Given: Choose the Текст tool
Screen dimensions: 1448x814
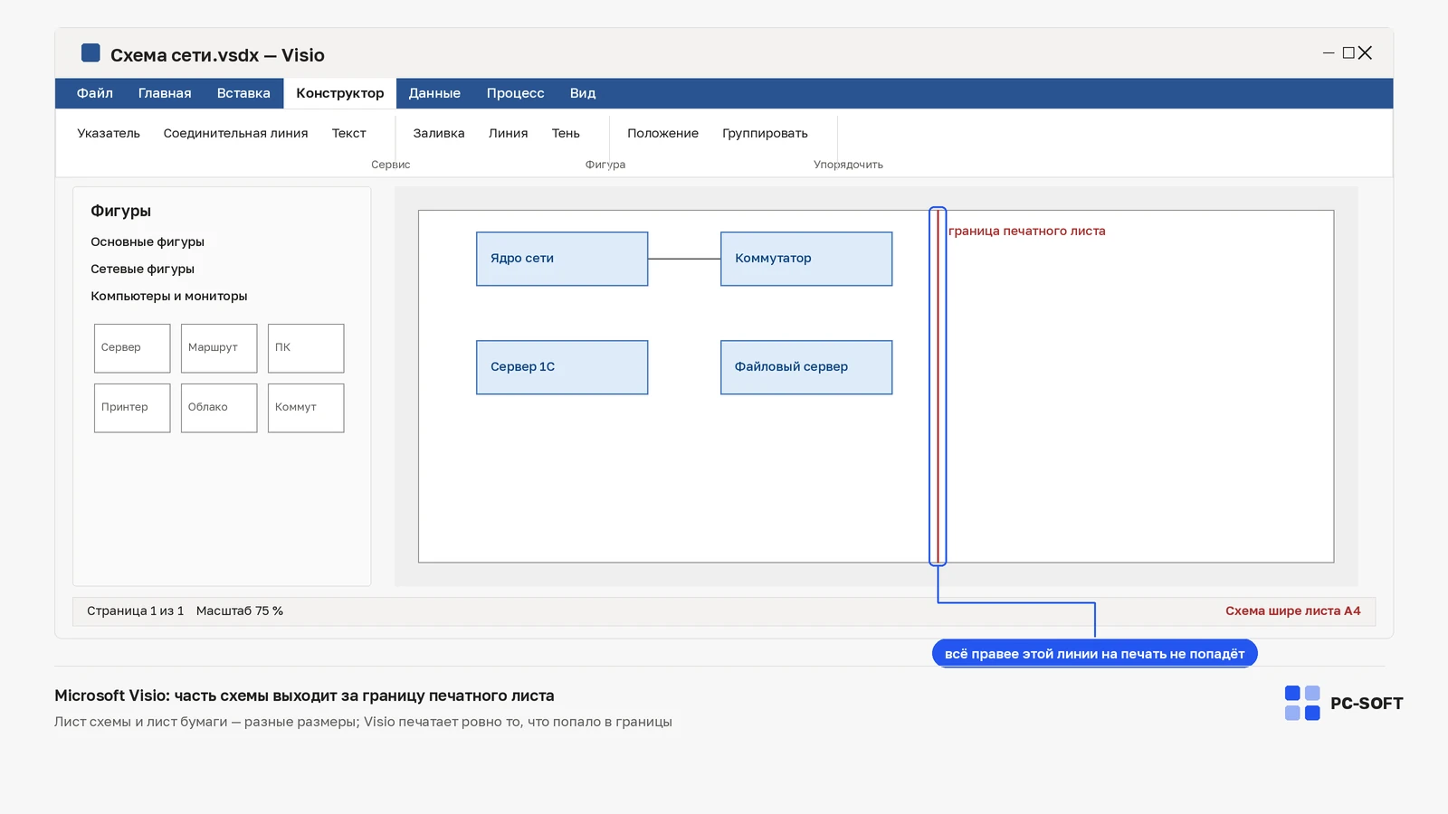Looking at the screenshot, I should pyautogui.click(x=348, y=133).
